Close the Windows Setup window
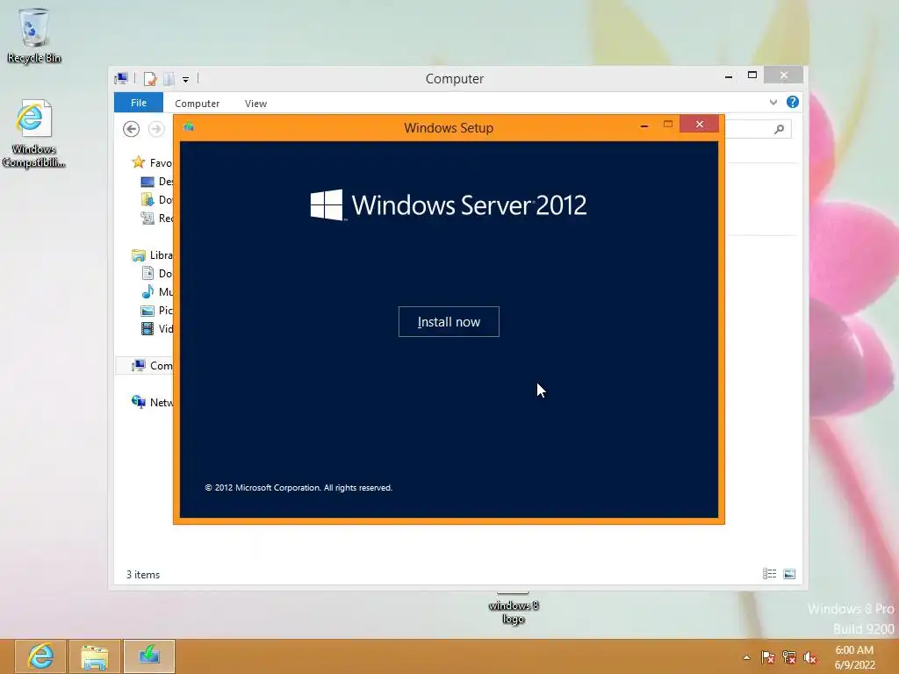899x674 pixels. point(699,124)
